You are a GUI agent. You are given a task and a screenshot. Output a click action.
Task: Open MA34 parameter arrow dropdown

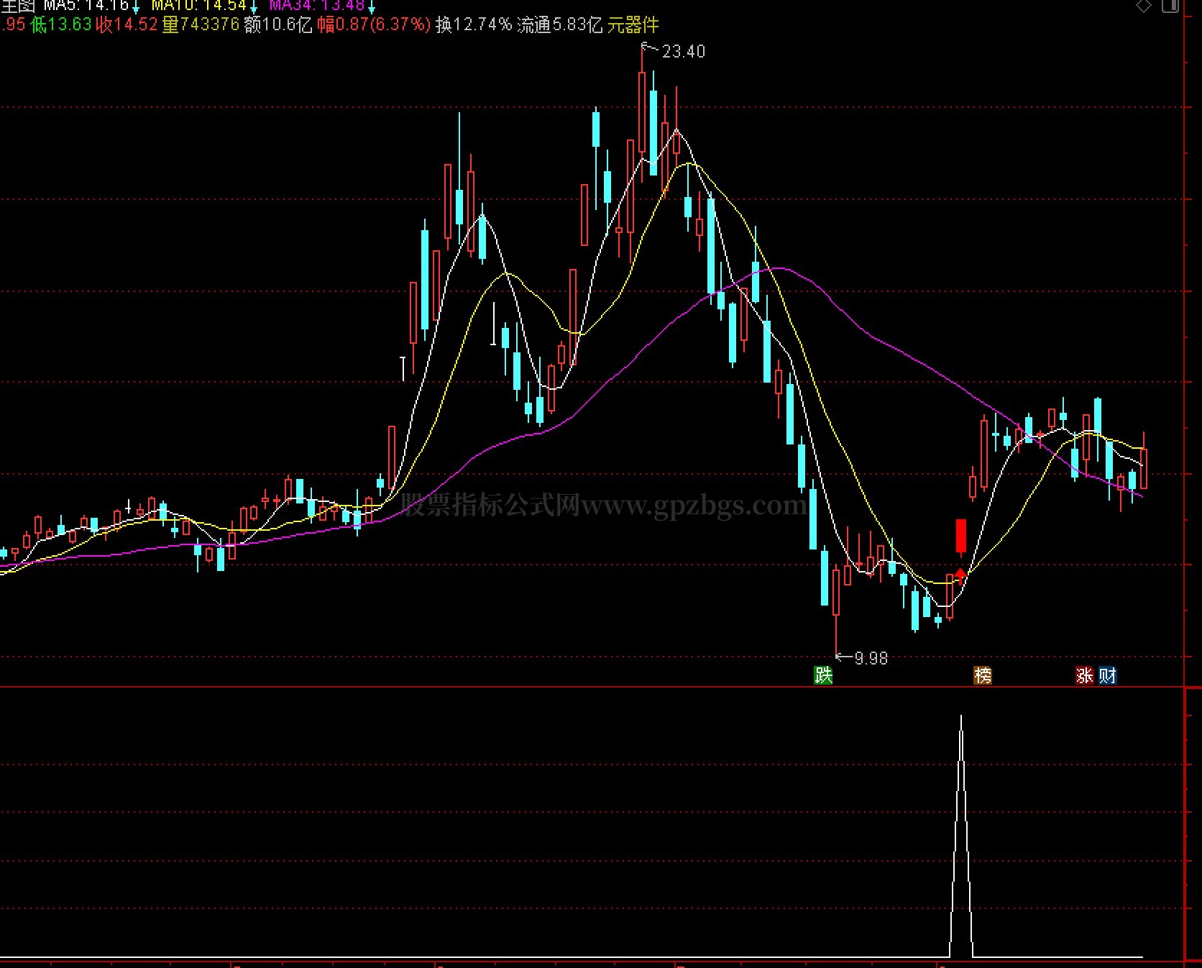tap(372, 7)
